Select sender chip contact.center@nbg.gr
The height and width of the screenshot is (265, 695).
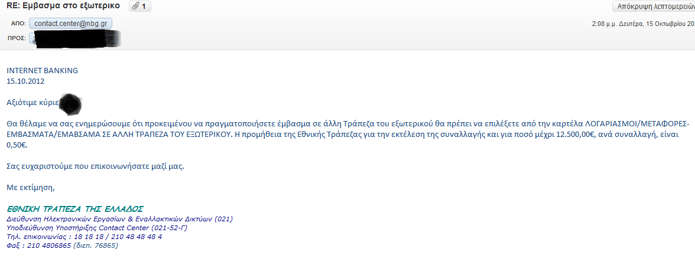click(70, 24)
